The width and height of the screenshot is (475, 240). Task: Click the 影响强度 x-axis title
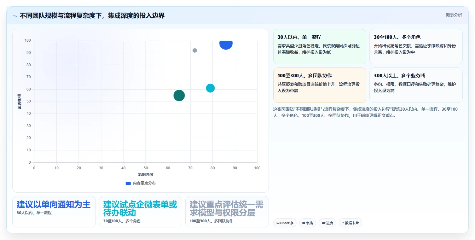pos(146,175)
